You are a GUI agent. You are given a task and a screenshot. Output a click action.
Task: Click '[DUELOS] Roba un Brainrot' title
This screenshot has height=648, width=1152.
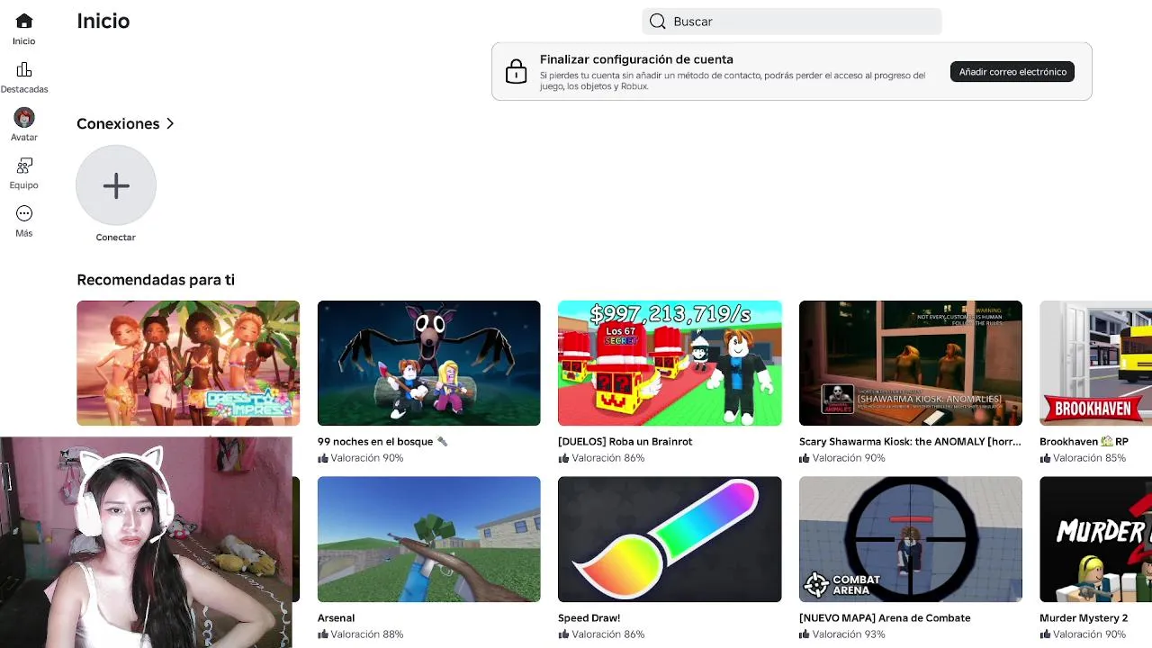625,442
